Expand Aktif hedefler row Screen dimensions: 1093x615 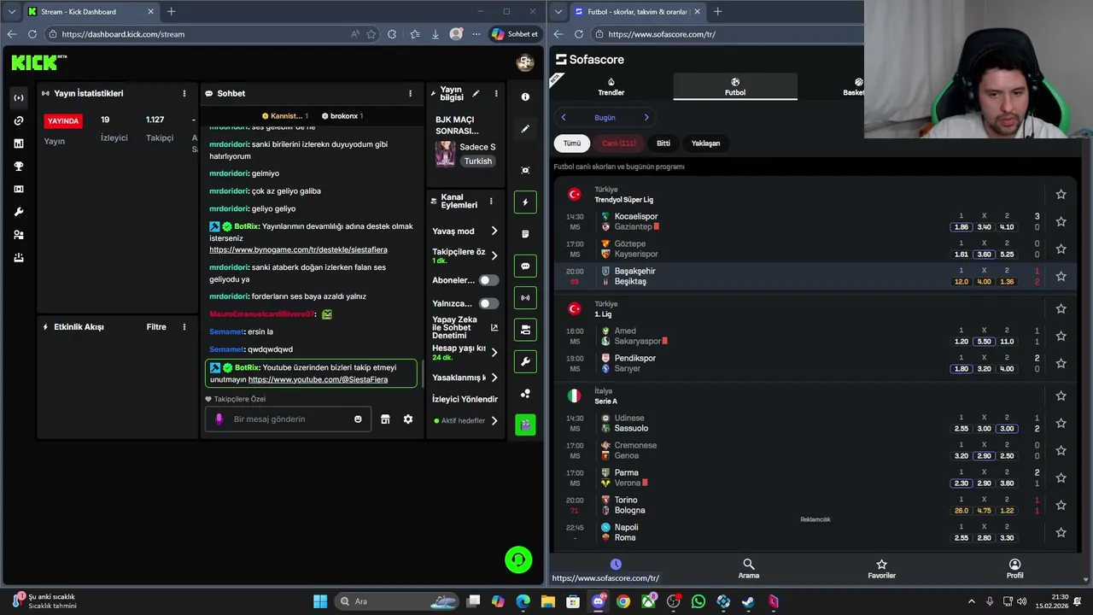(466, 420)
